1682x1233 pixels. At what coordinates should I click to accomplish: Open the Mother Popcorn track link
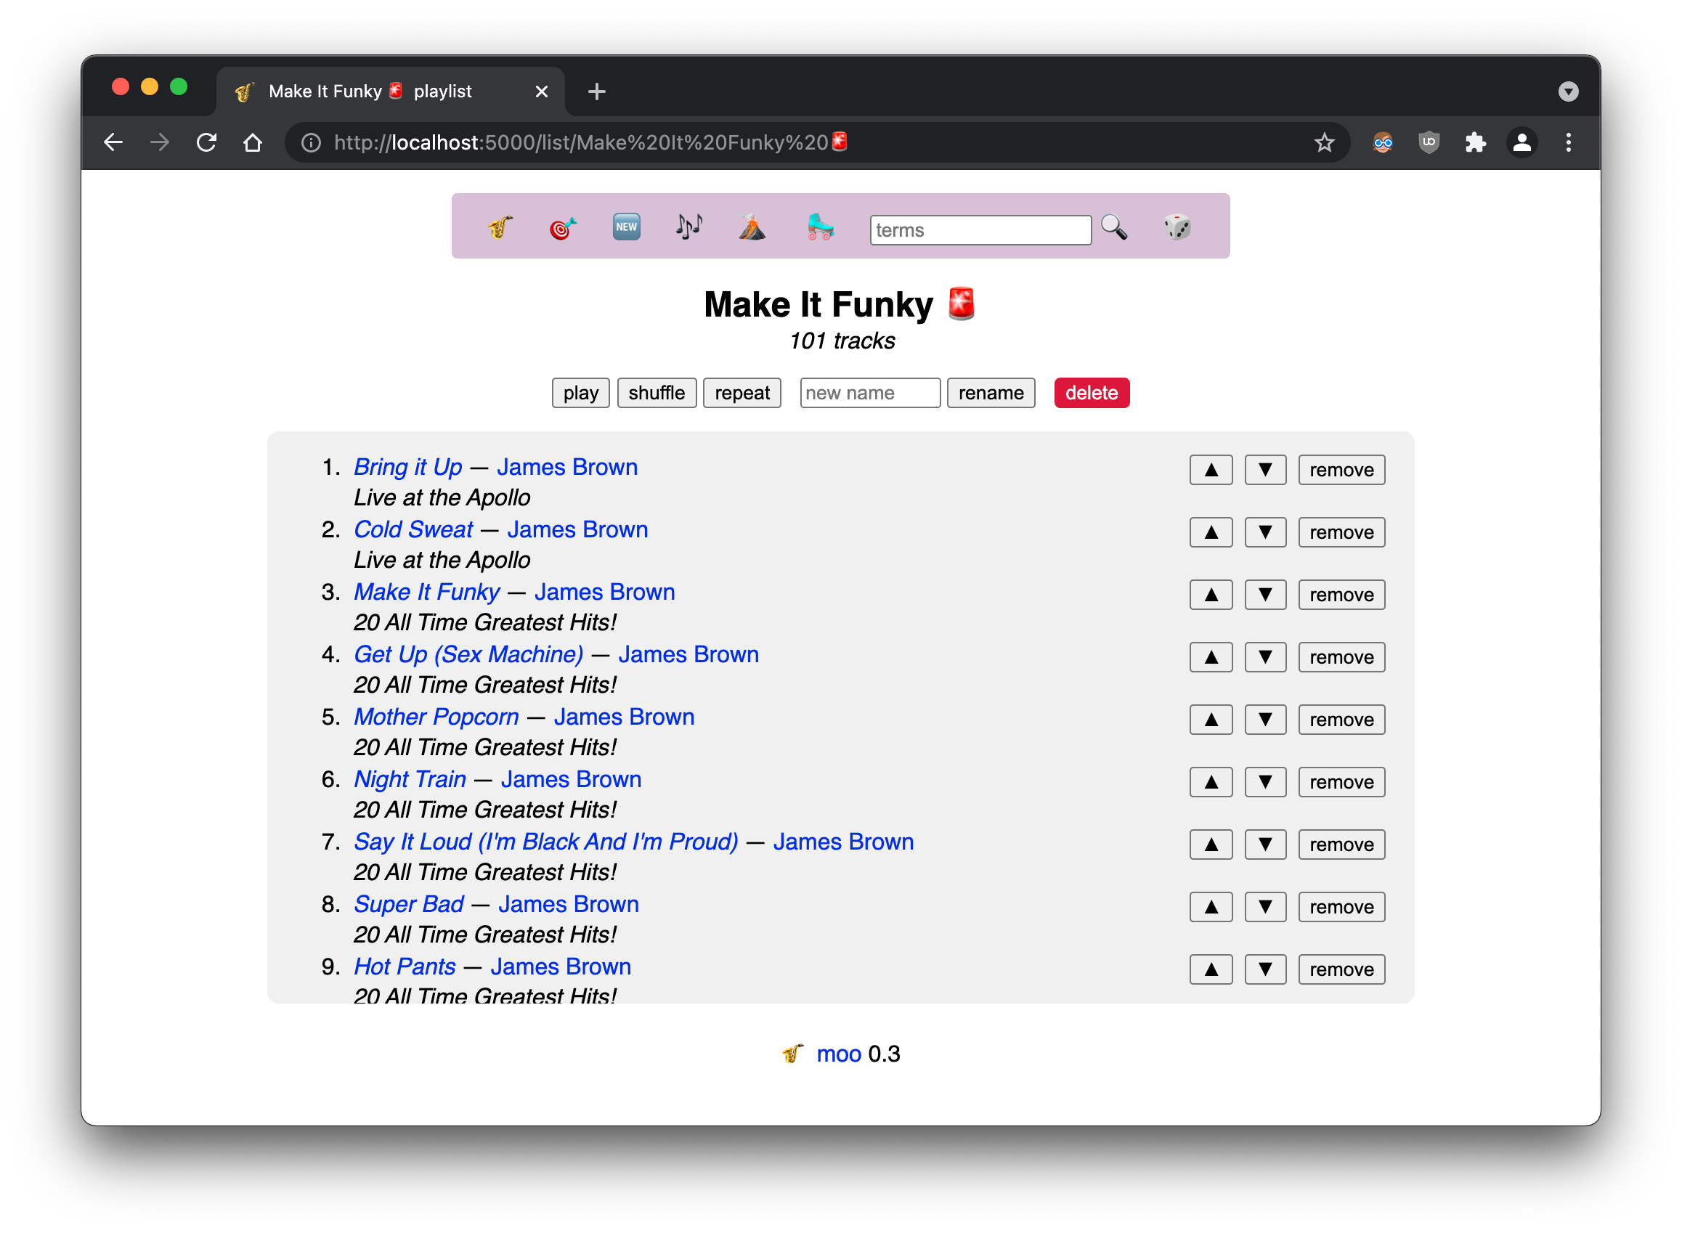coord(436,717)
